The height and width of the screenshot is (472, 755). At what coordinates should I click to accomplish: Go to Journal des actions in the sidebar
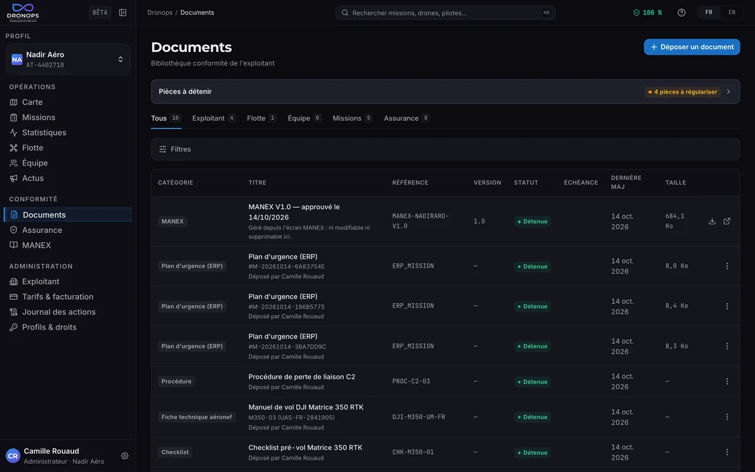pos(58,312)
